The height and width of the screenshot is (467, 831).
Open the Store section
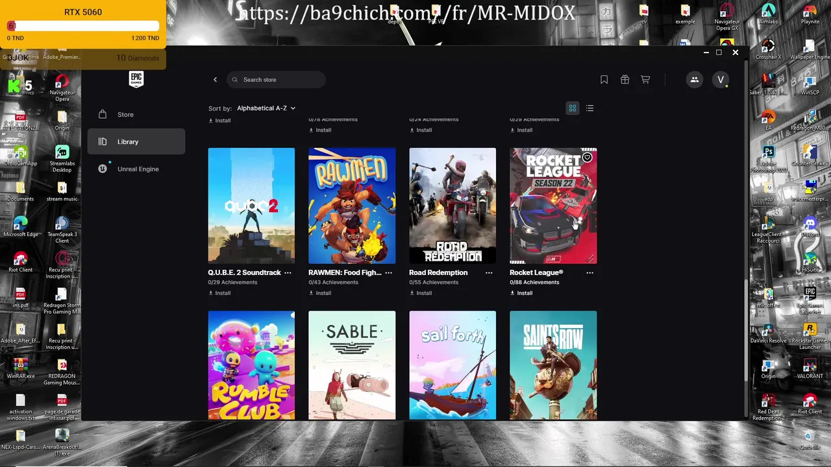click(x=136, y=115)
